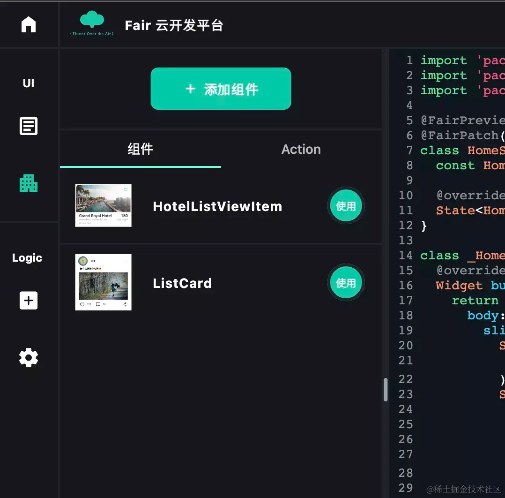Click the Fair cloud logo
This screenshot has height=498, width=505.
click(x=92, y=23)
